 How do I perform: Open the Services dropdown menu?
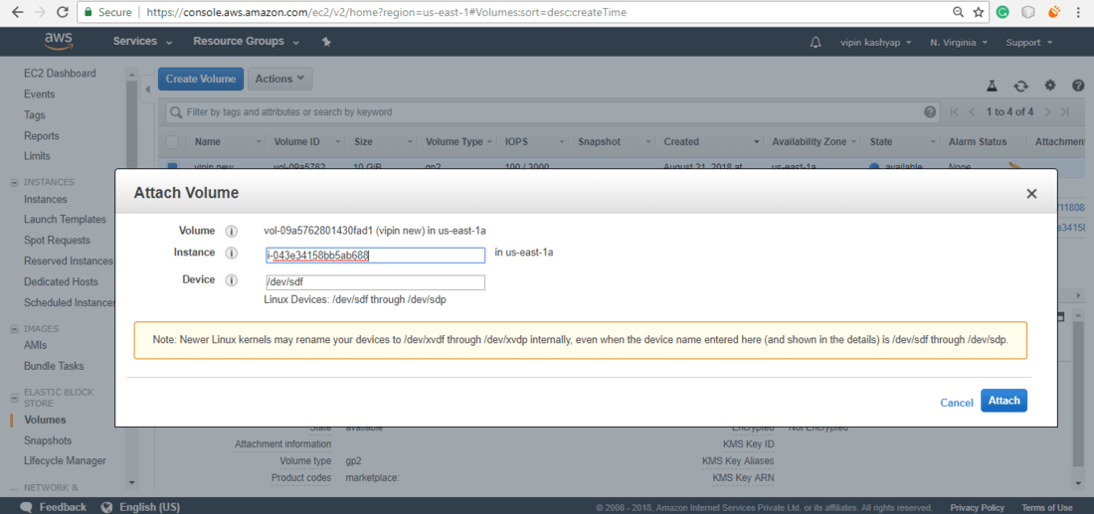(x=142, y=42)
